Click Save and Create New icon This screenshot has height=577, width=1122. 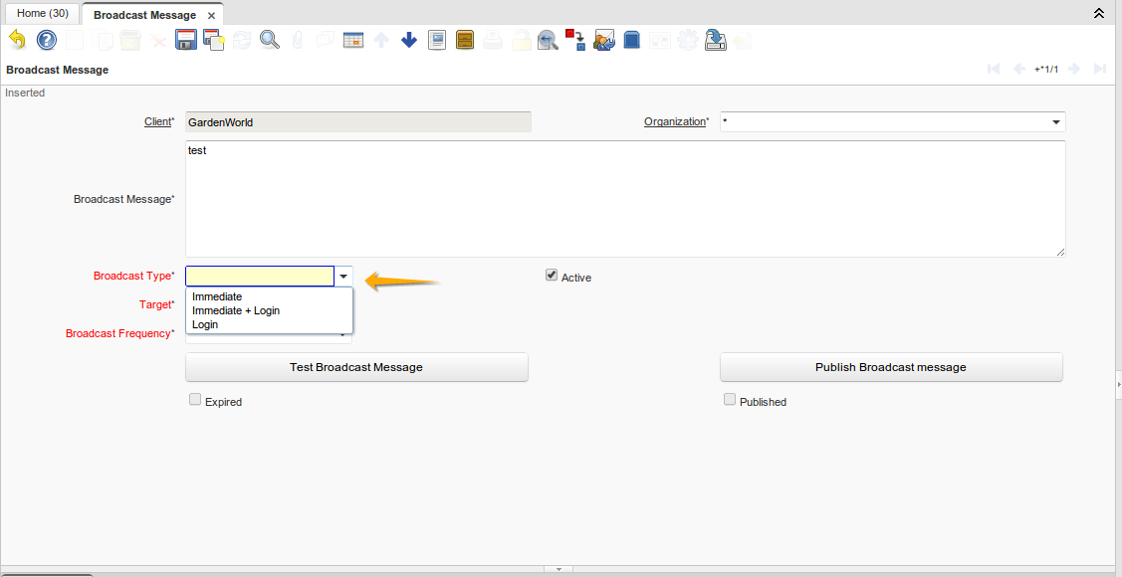pyautogui.click(x=213, y=40)
